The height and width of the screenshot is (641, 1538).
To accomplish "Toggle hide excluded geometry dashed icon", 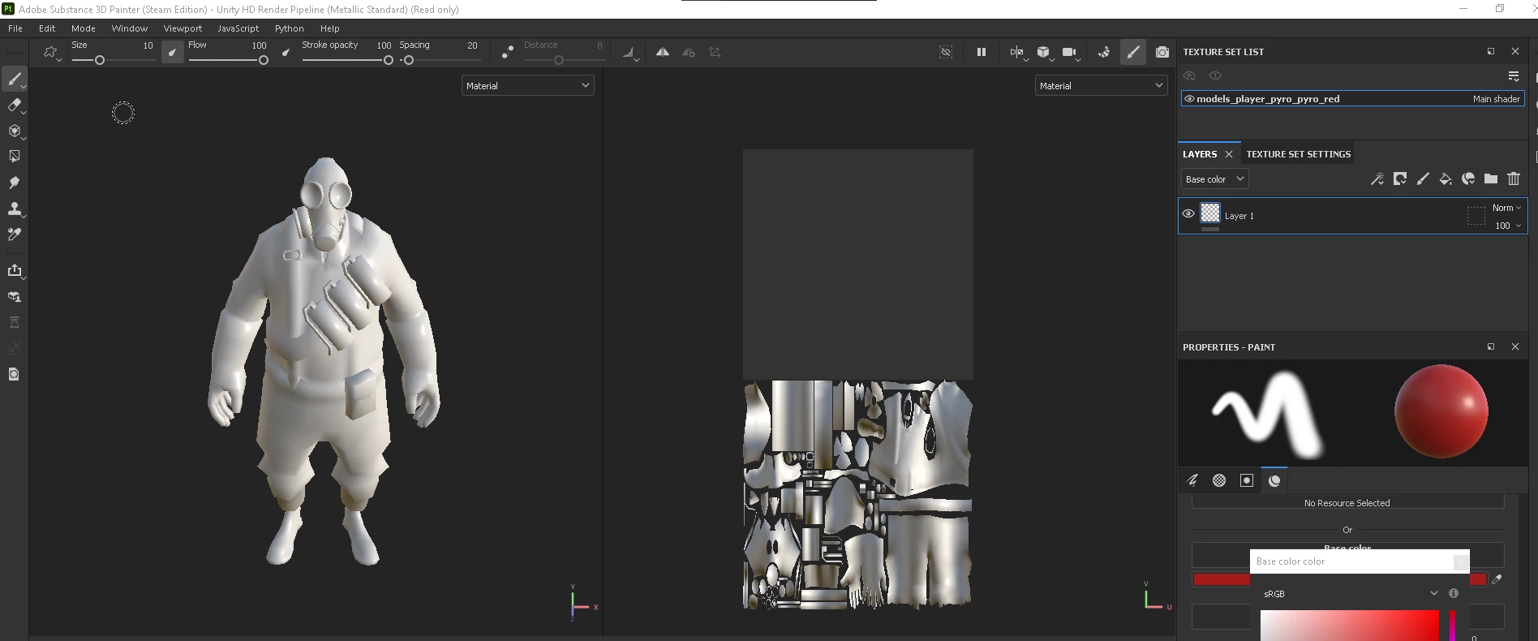I will click(946, 52).
